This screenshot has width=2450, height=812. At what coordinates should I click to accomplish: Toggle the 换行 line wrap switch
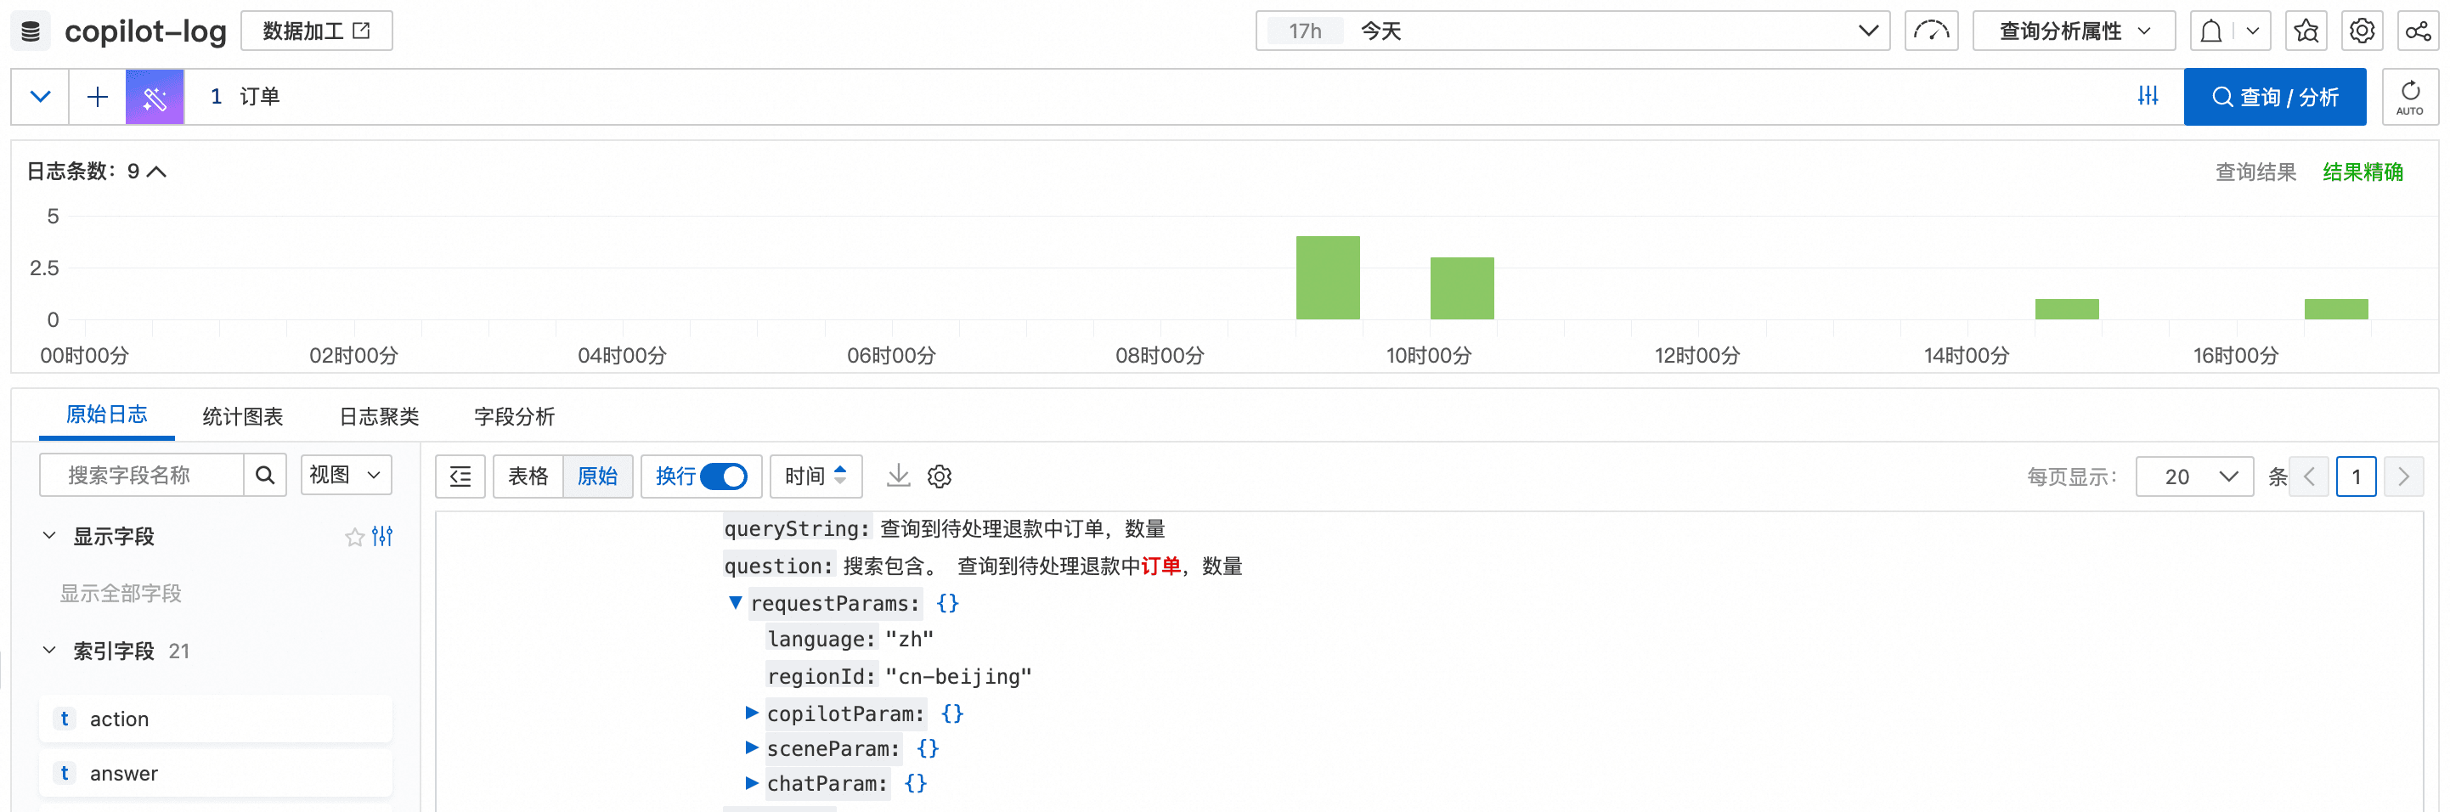724,476
